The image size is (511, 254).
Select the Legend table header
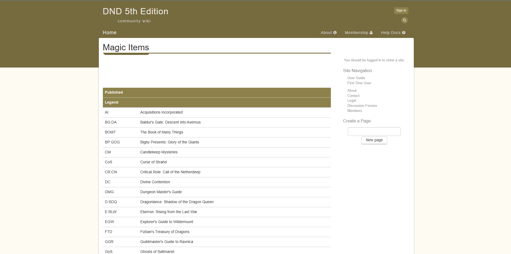click(x=217, y=103)
